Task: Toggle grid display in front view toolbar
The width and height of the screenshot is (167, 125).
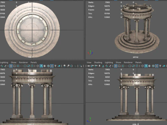Action: [x=11, y=66]
